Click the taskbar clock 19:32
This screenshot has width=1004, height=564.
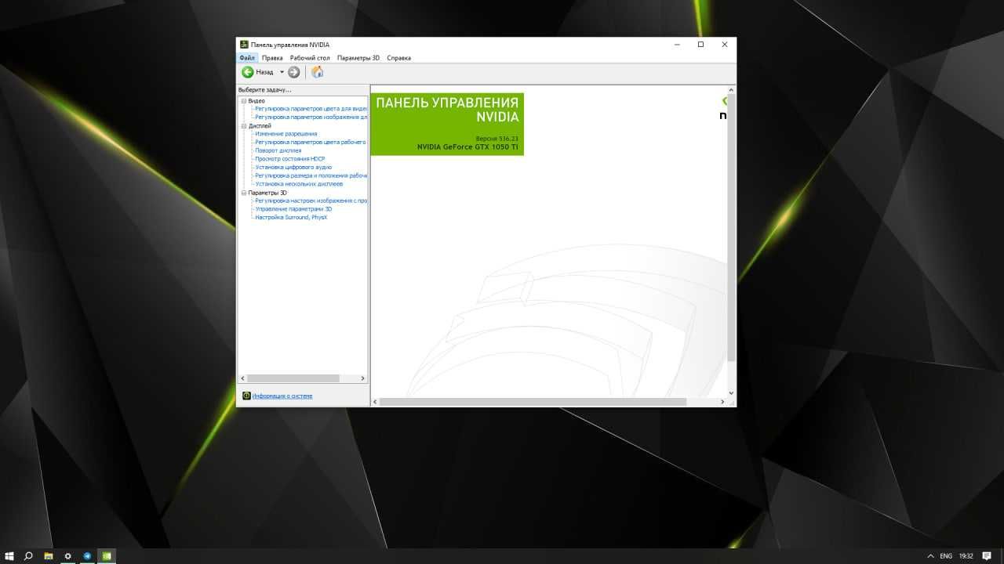966,556
